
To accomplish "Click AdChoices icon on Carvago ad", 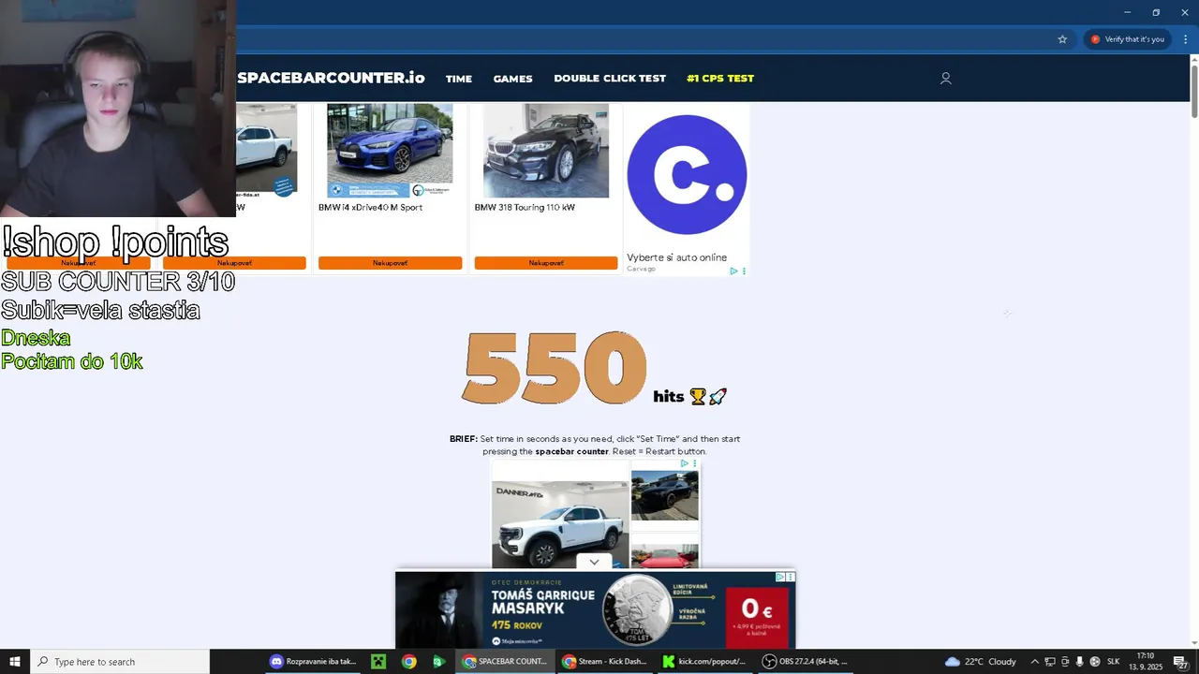I will 734,271.
